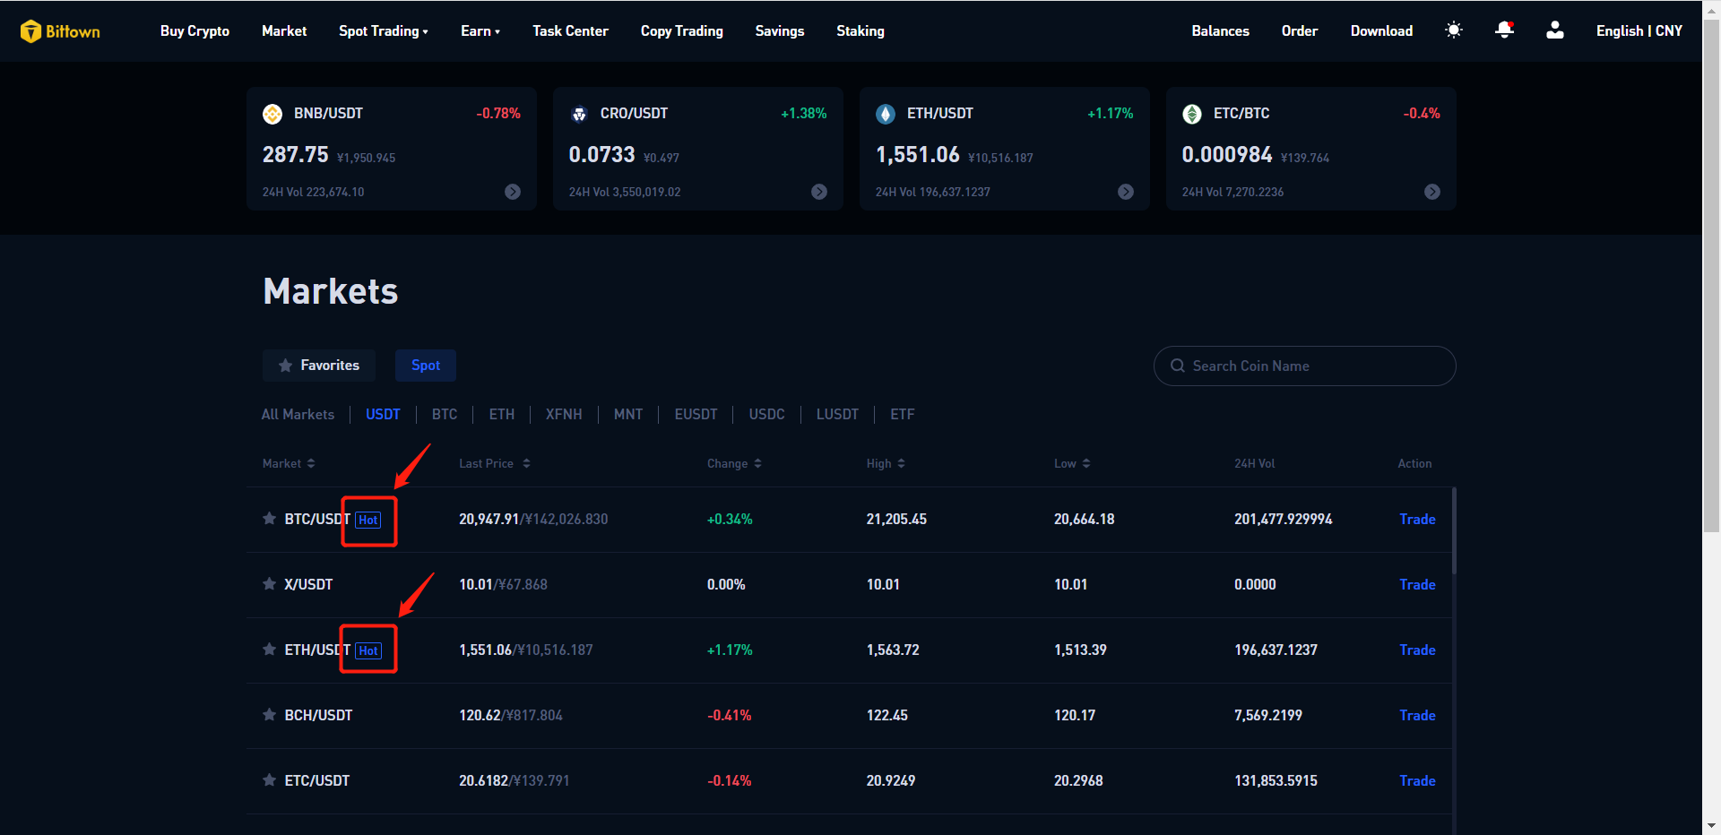Click the BNB coin icon
The image size is (1721, 835).
tap(272, 114)
